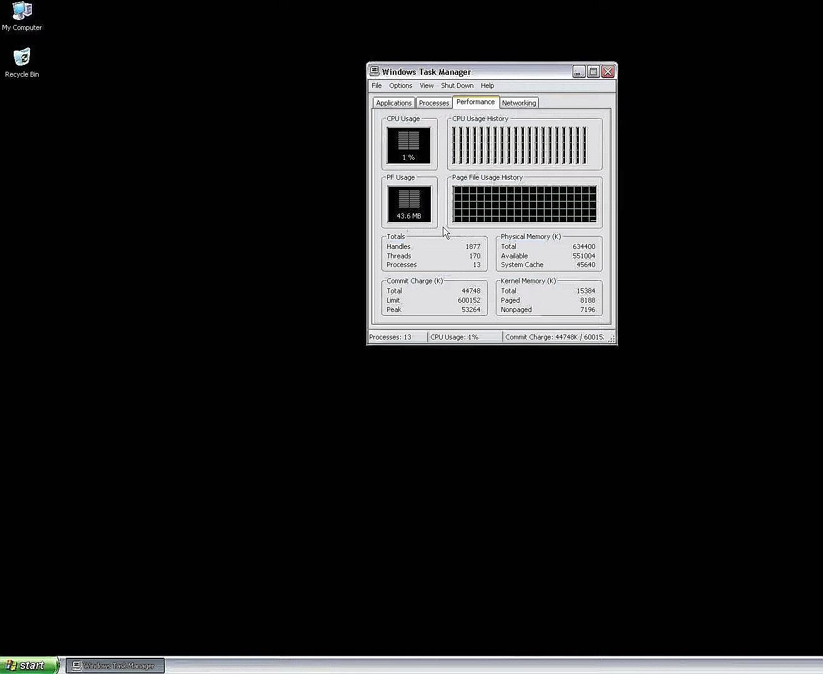Minimize the Task Manager window
The height and width of the screenshot is (674, 823).
[x=579, y=72]
